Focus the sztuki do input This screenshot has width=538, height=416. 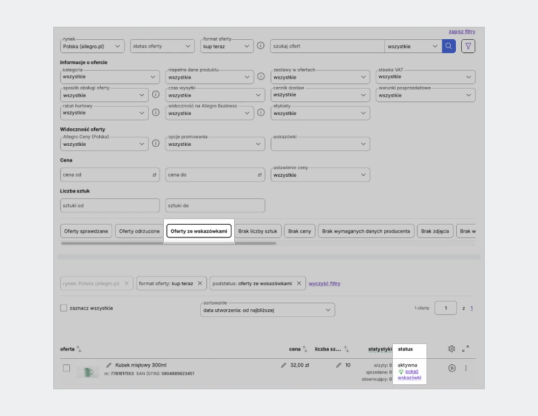click(215, 205)
